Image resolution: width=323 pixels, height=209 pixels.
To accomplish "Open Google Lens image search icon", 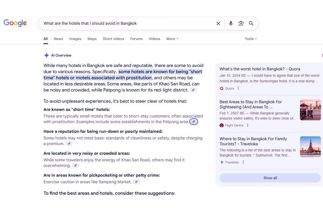I will [x=241, y=23].
